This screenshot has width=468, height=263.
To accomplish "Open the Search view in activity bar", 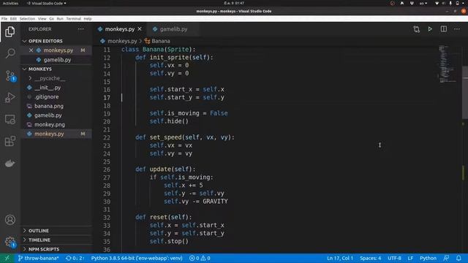I will (10, 53).
